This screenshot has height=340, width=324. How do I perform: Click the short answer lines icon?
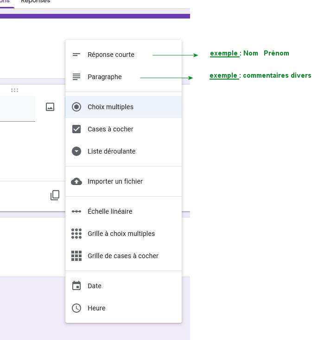coord(76,55)
